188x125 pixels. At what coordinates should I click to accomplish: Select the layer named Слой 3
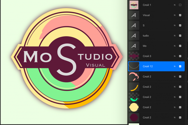(147, 56)
